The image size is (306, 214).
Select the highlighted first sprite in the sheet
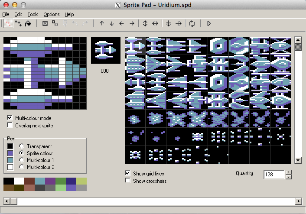[x=135, y=46]
